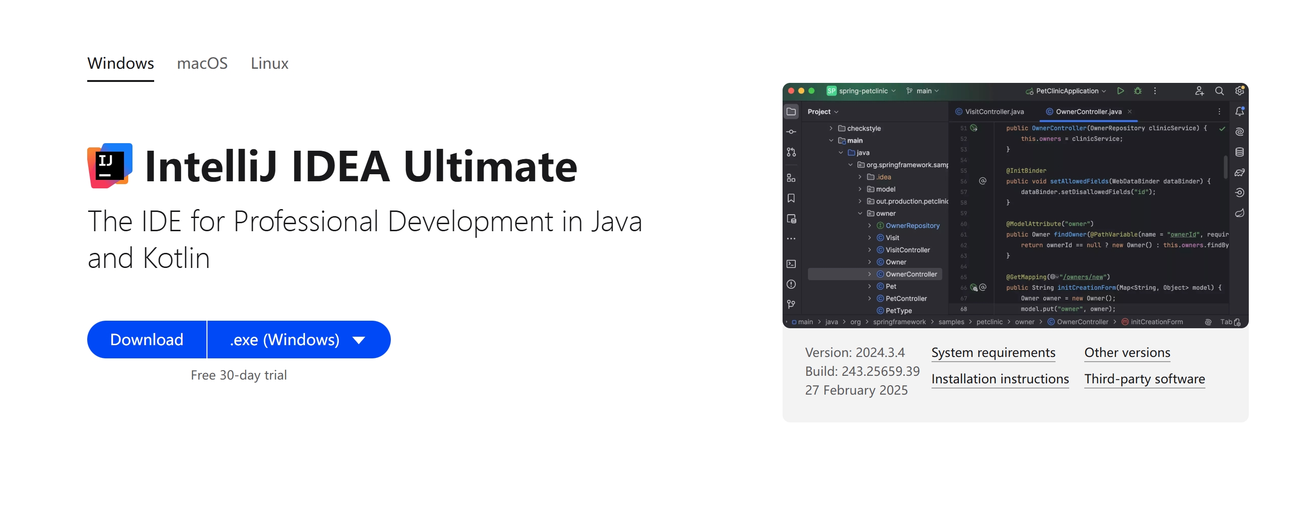
Task: Open the AI Assistant spiral icon in right sidebar
Action: 1239,131
